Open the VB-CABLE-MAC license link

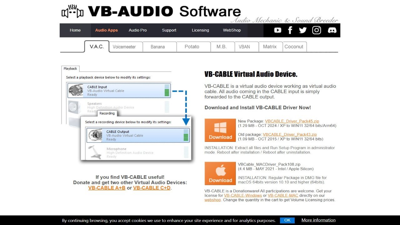283,196
